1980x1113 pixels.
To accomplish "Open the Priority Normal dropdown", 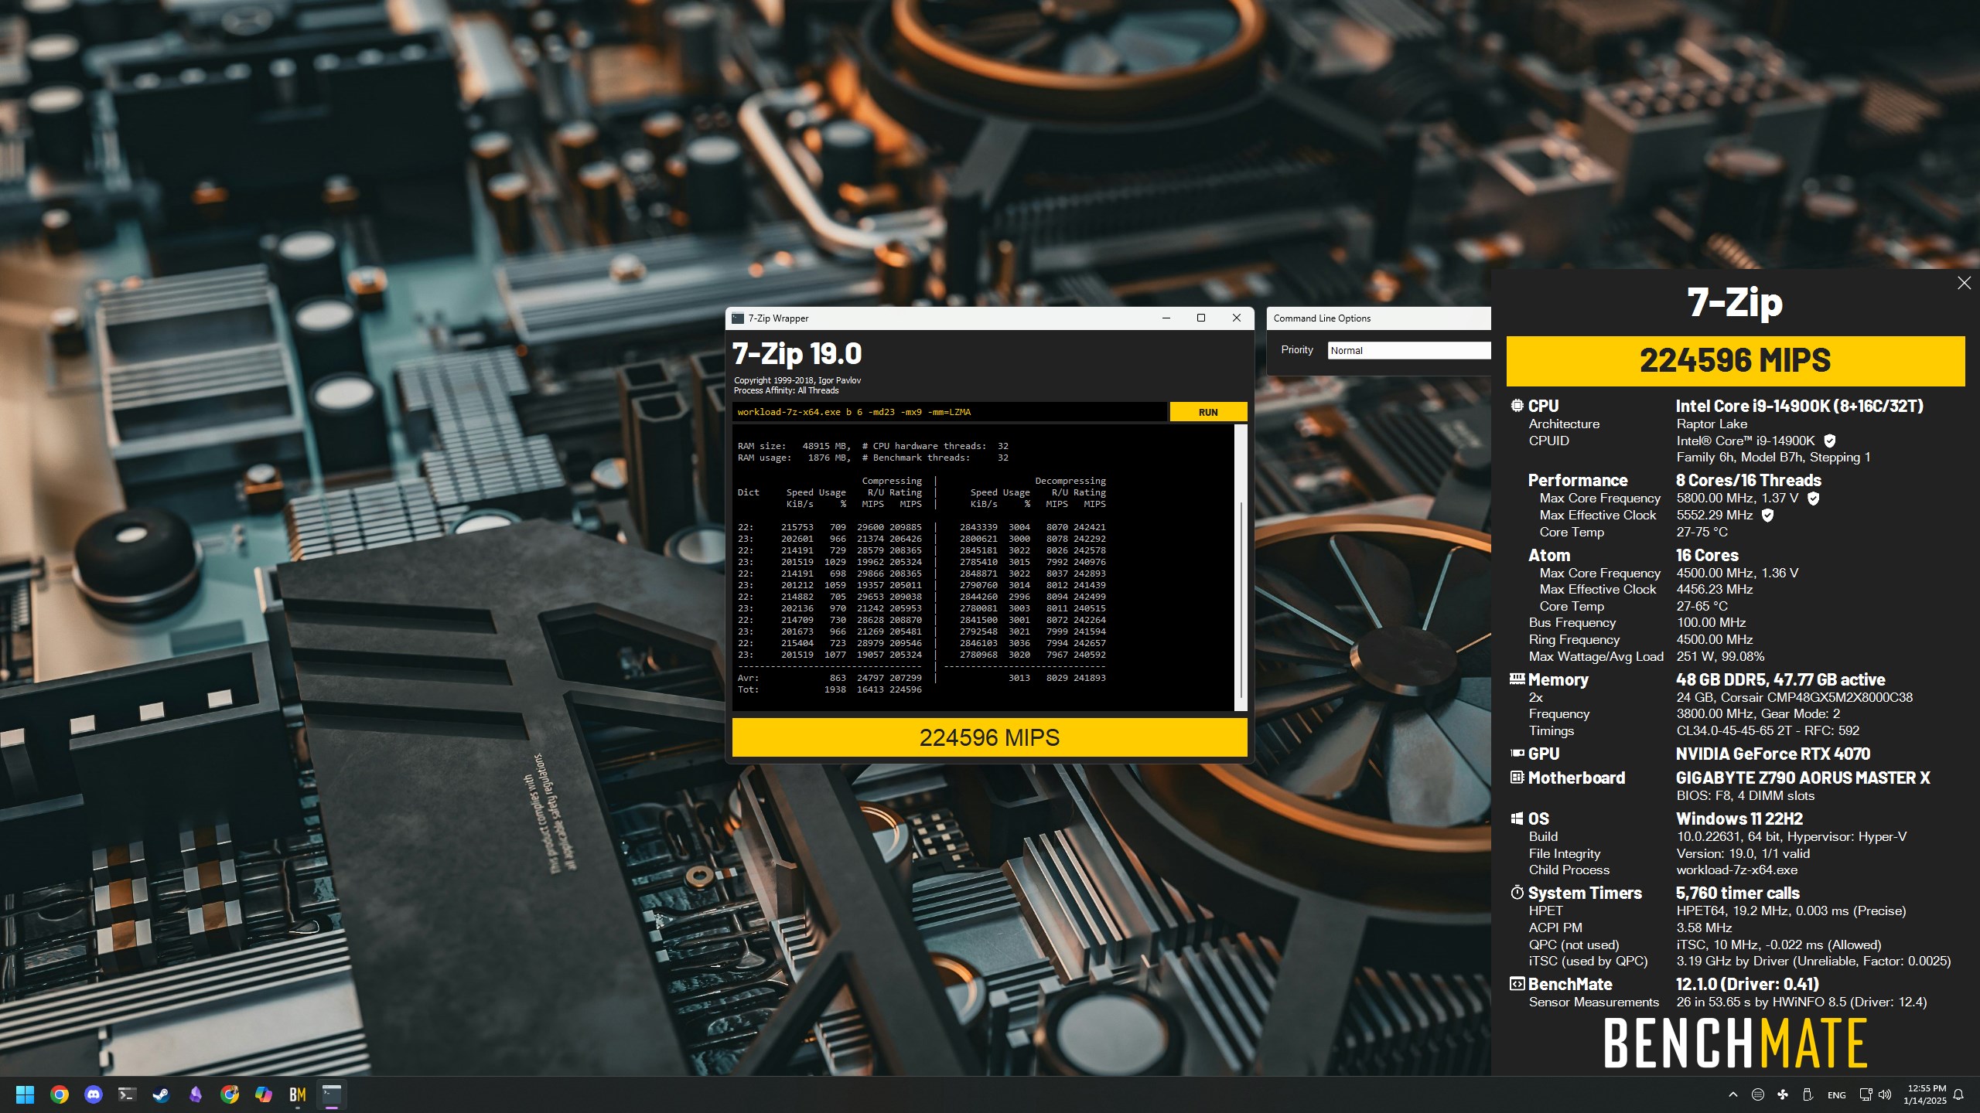I will (x=1408, y=350).
